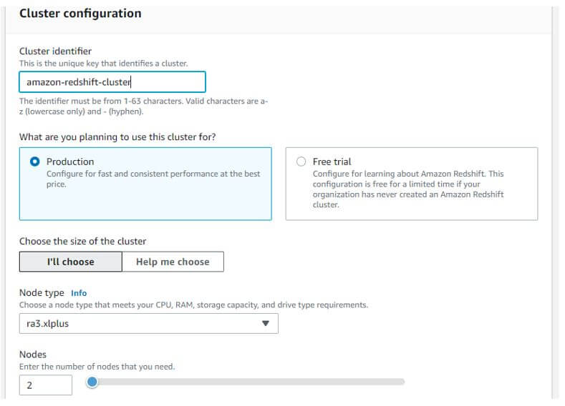This screenshot has width=565, height=406.
Task: Select the Production radio button
Action: tap(34, 162)
